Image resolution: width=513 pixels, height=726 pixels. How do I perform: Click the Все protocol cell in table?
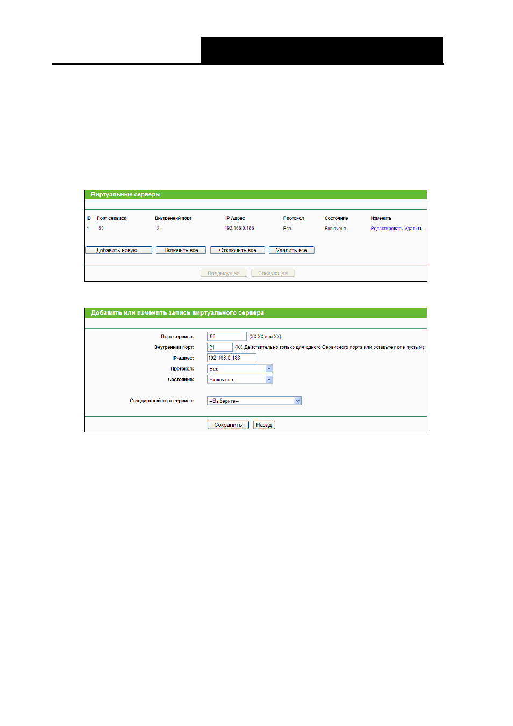[x=287, y=229]
